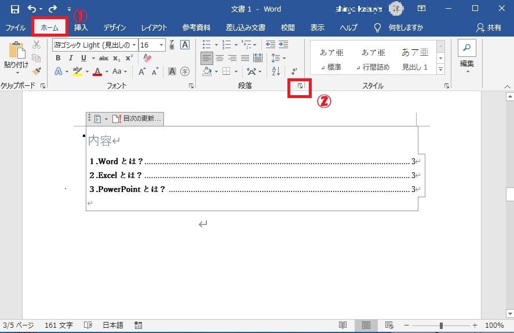The width and height of the screenshot is (514, 333).
Task: Apply character border (boxed A)
Action: coord(185,45)
